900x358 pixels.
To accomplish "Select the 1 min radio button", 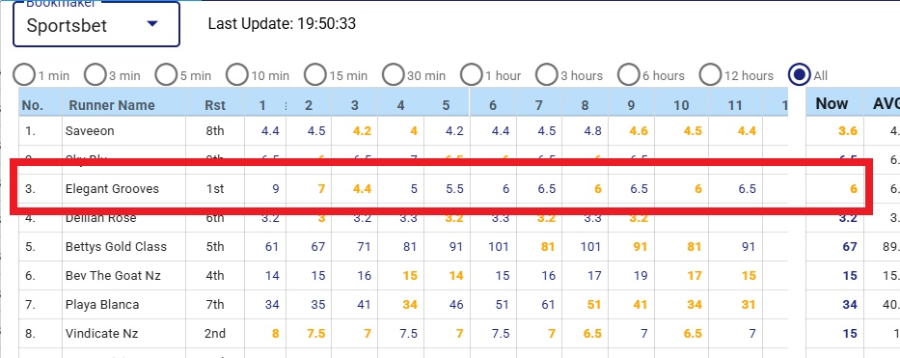I will (x=24, y=74).
